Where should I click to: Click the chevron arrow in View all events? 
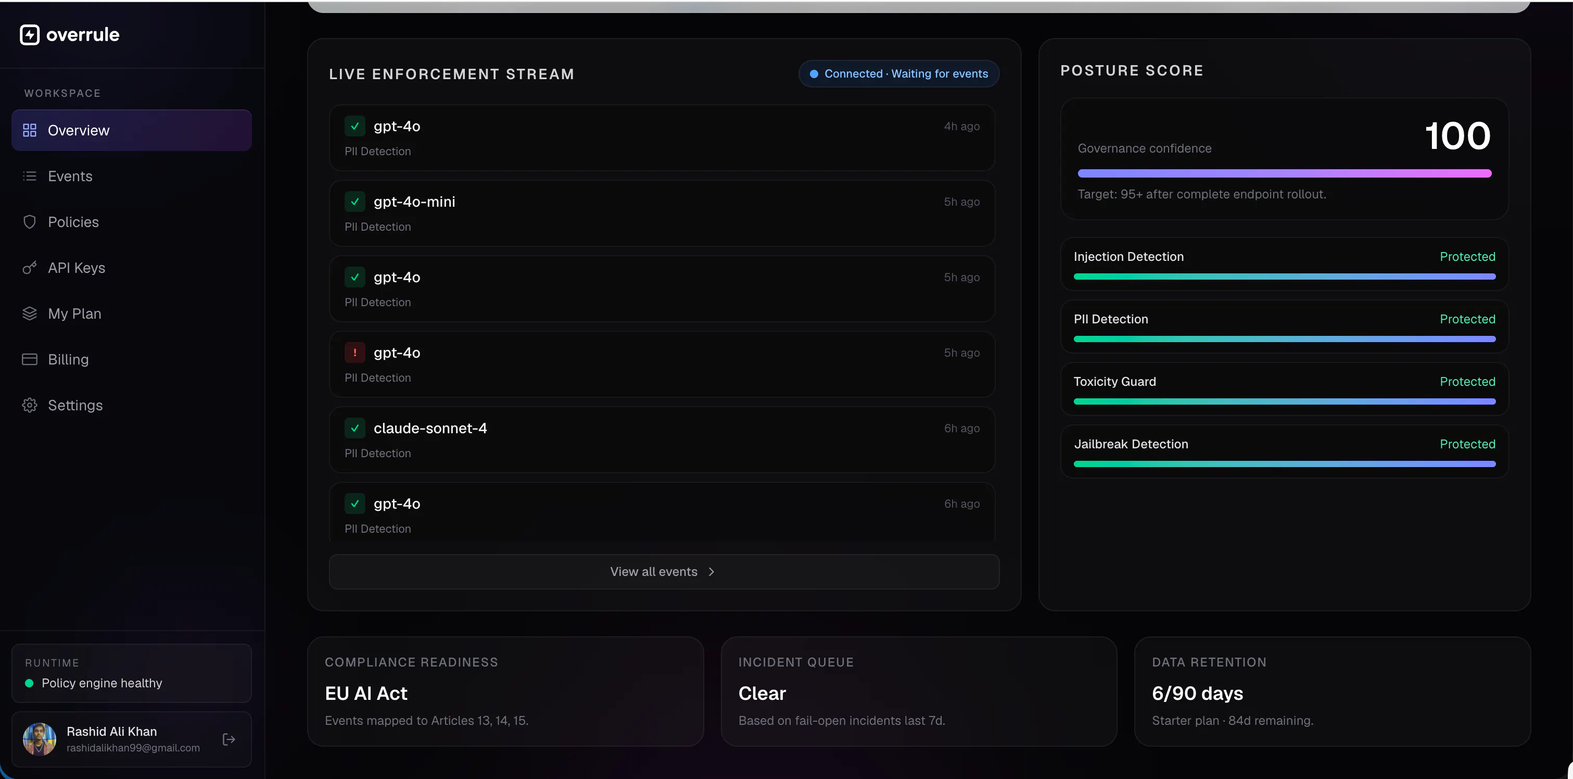point(712,571)
